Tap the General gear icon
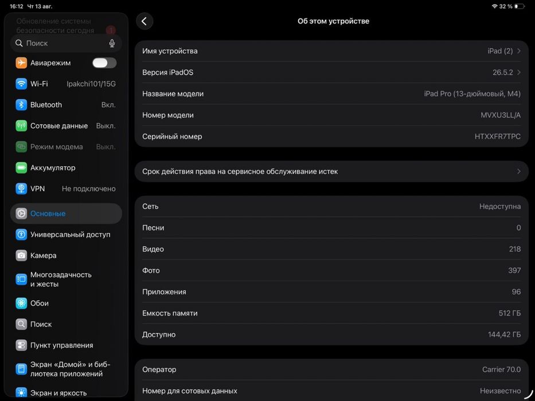 click(21, 214)
